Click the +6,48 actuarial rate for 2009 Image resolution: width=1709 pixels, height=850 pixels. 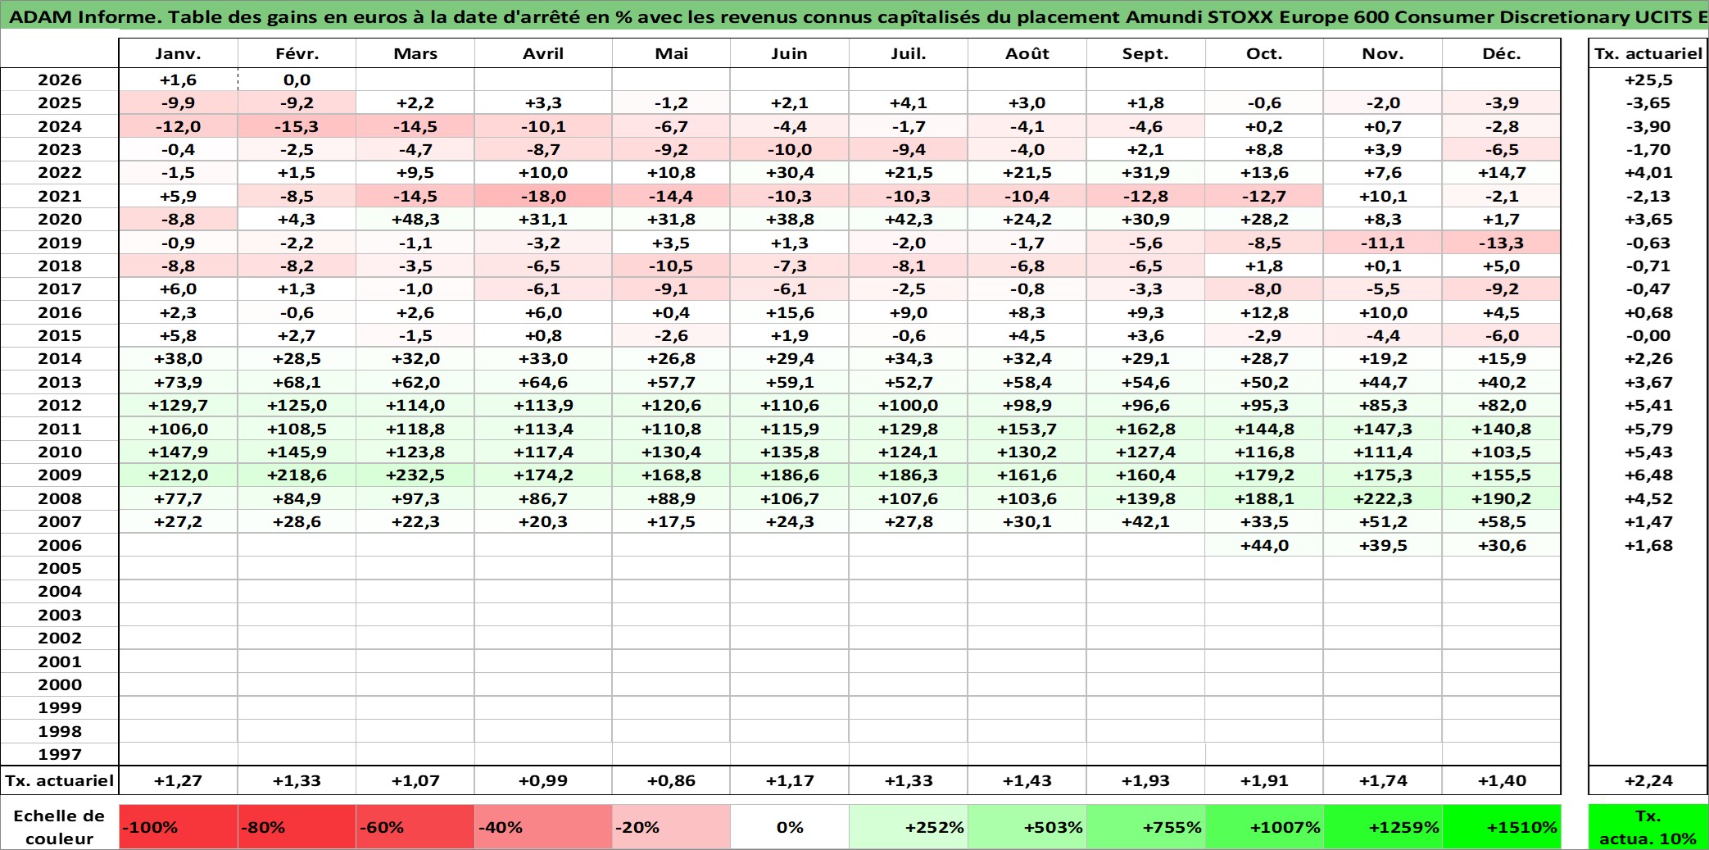pos(1648,475)
